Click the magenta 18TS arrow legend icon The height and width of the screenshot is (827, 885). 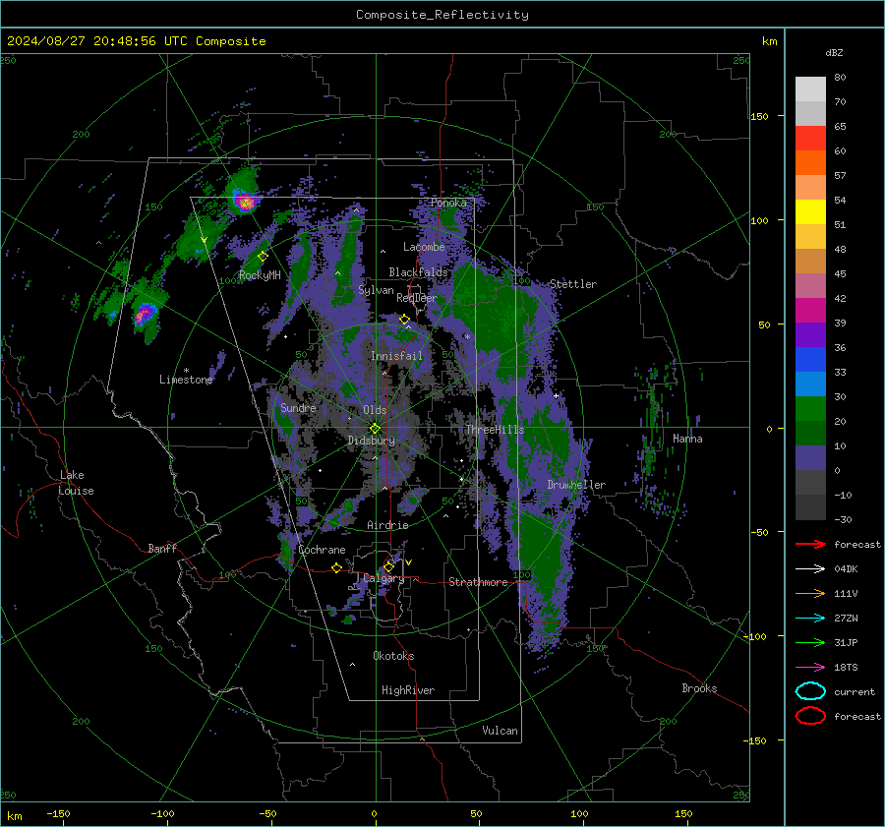[810, 668]
